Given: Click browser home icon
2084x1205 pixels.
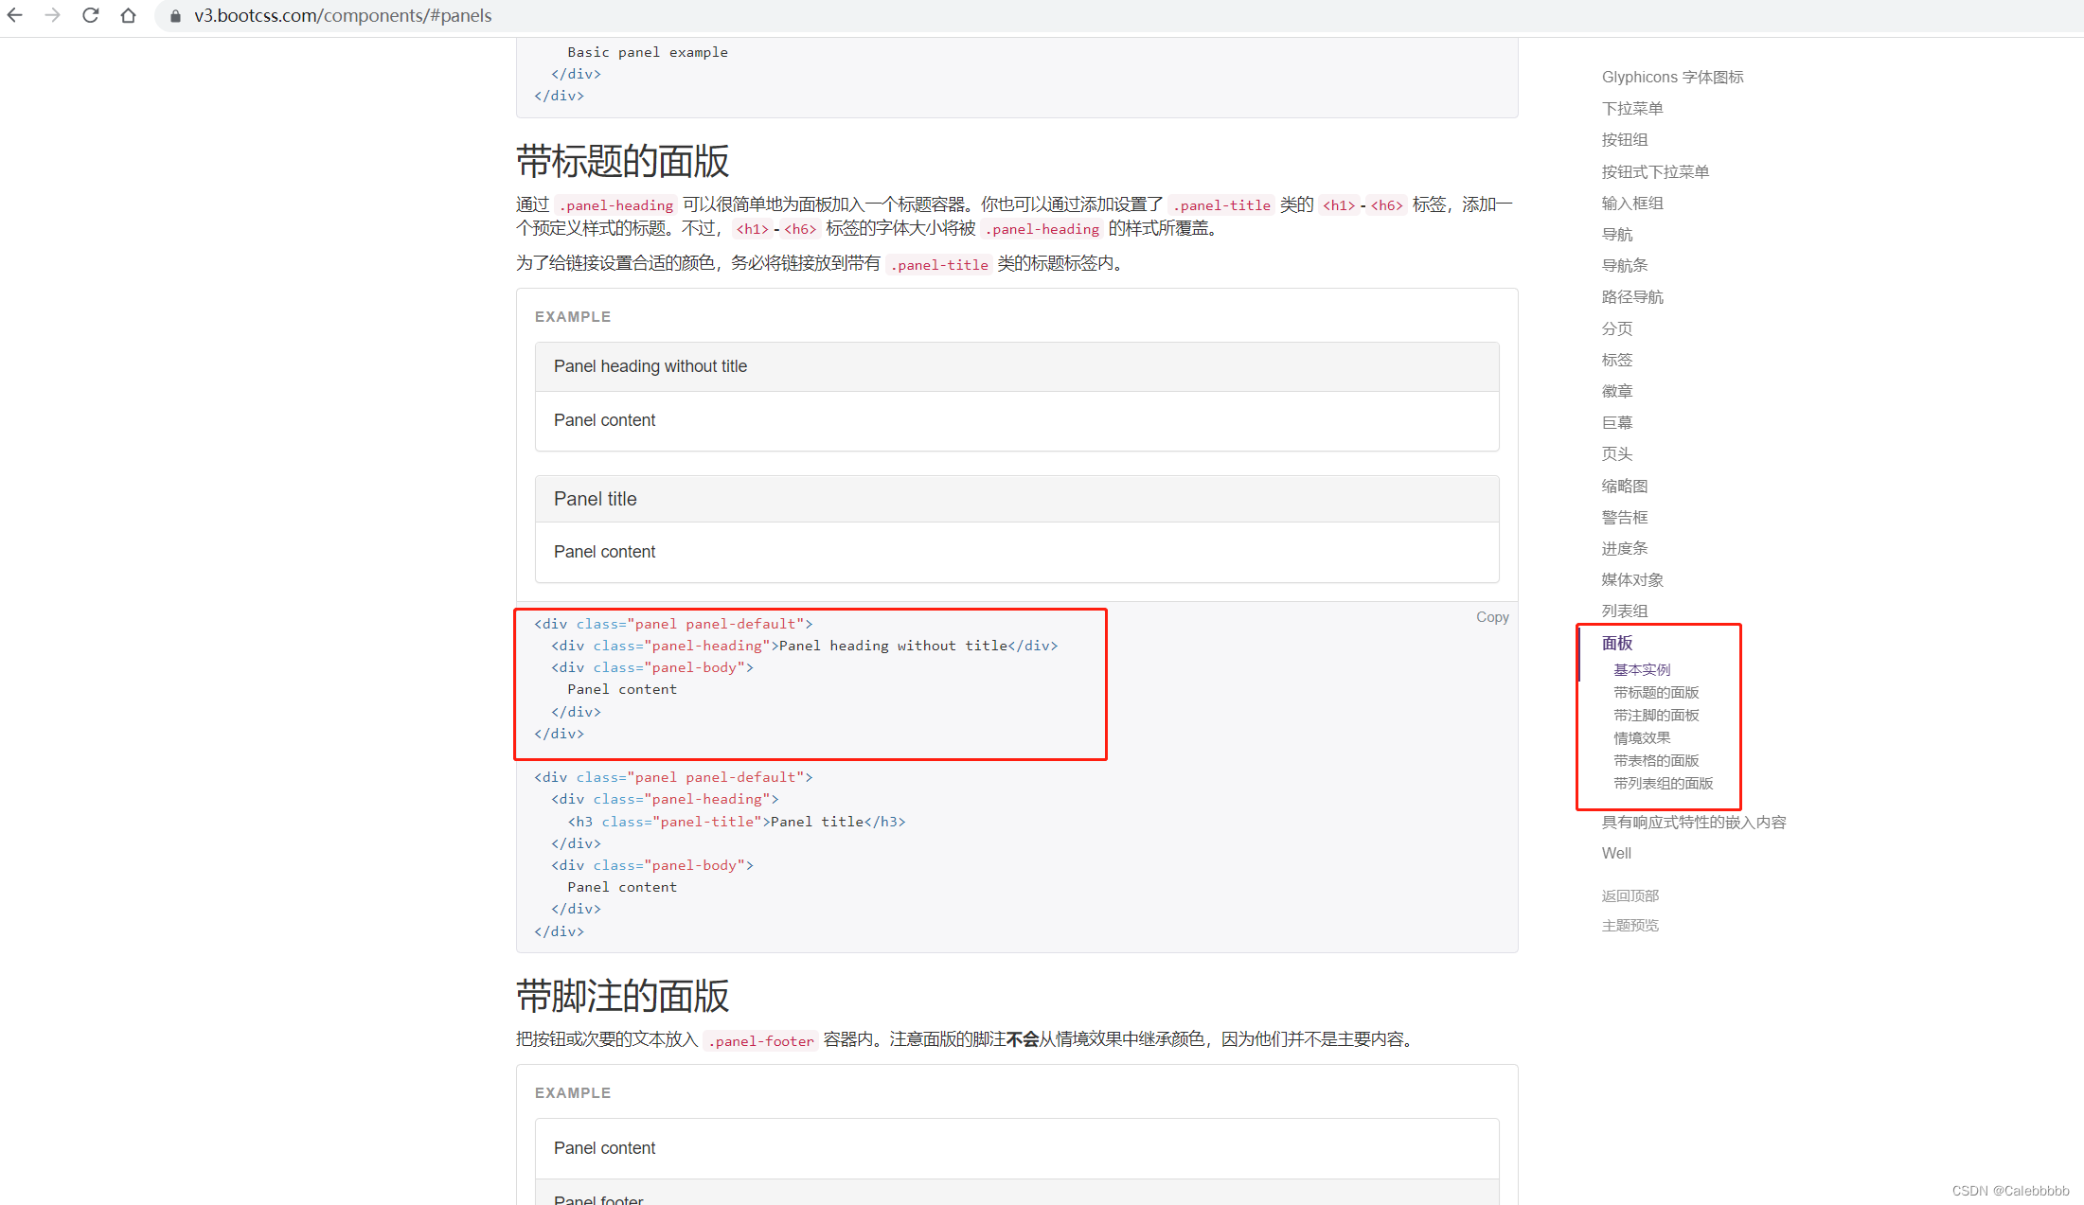Looking at the screenshot, I should 128,16.
